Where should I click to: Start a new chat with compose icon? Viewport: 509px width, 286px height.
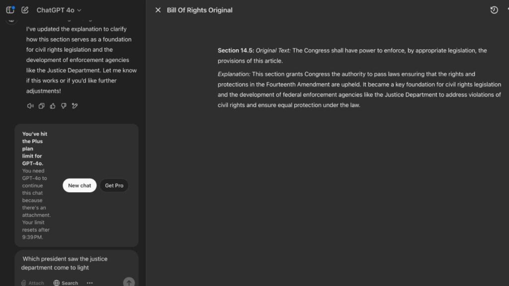coord(25,10)
